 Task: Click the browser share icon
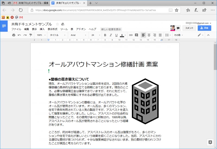(x=204, y=10)
